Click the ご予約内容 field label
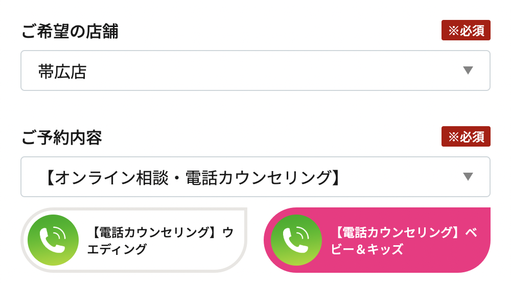The width and height of the screenshot is (511, 283). click(62, 137)
